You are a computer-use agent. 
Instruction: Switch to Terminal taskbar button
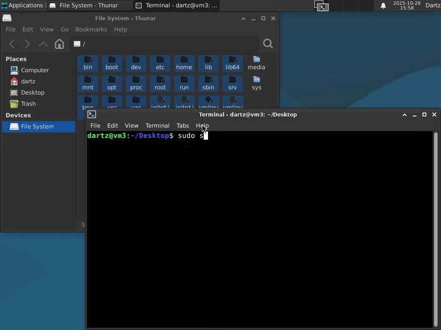(177, 5)
